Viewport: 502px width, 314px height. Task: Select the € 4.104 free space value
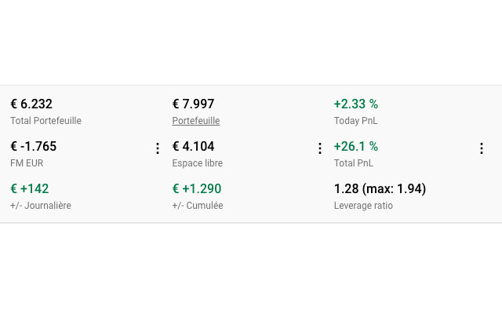[x=194, y=147]
